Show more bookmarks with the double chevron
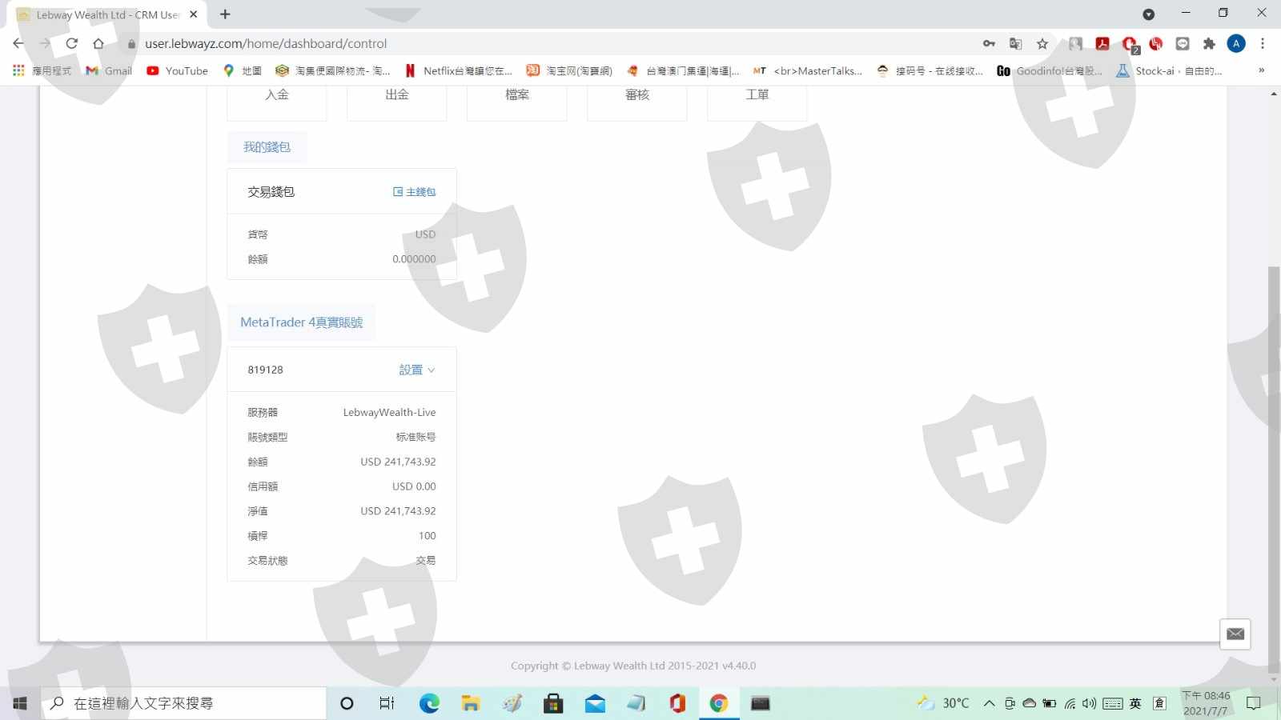The width and height of the screenshot is (1281, 720). click(1261, 70)
